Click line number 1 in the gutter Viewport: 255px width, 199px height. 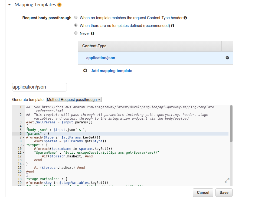coord(21,107)
